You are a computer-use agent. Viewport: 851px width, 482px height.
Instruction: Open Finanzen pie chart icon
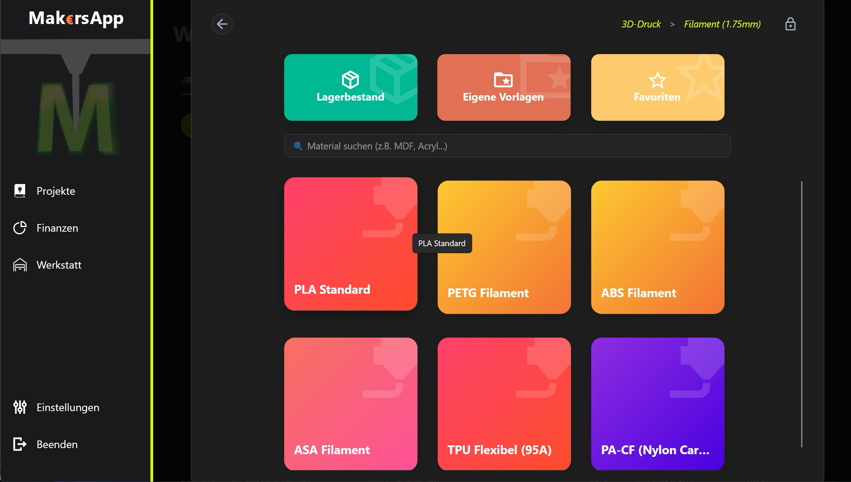click(x=20, y=228)
